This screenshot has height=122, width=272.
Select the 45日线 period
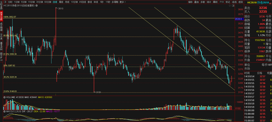coord(83,2)
